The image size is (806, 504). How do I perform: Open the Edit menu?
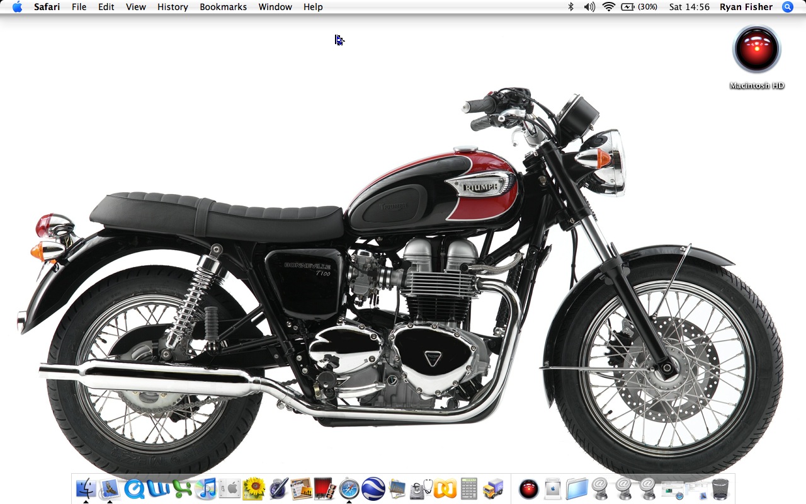pyautogui.click(x=106, y=7)
